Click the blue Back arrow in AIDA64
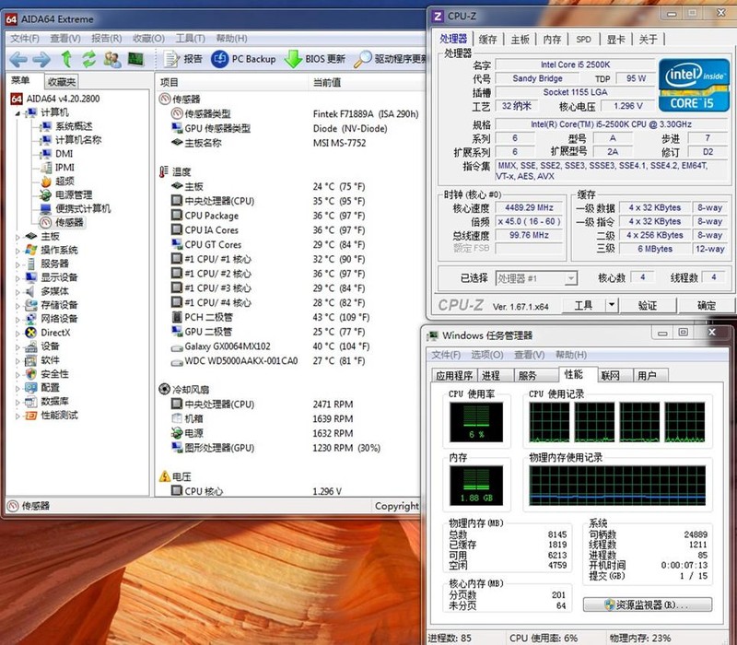Screen dimensions: 737x645 [18, 59]
